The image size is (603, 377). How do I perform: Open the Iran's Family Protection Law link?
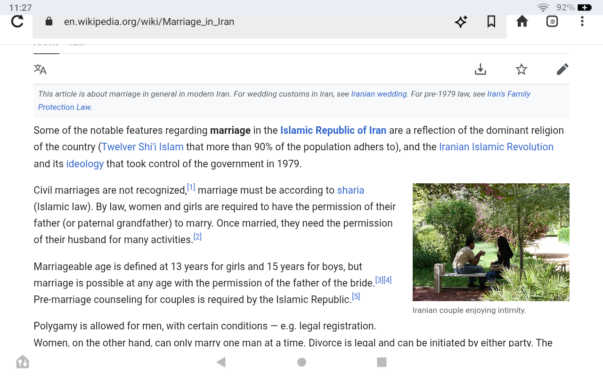pyautogui.click(x=508, y=94)
